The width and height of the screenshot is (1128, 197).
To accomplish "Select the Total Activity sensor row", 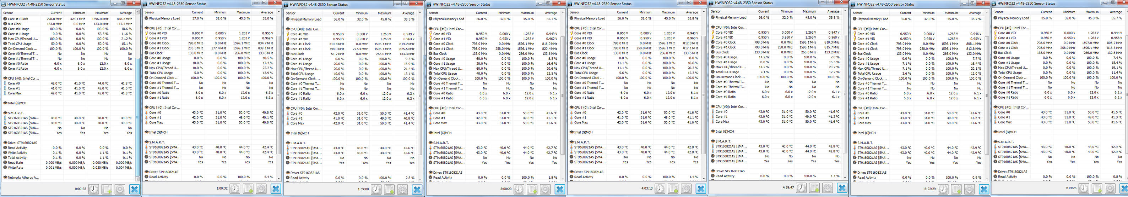I will pos(67,157).
